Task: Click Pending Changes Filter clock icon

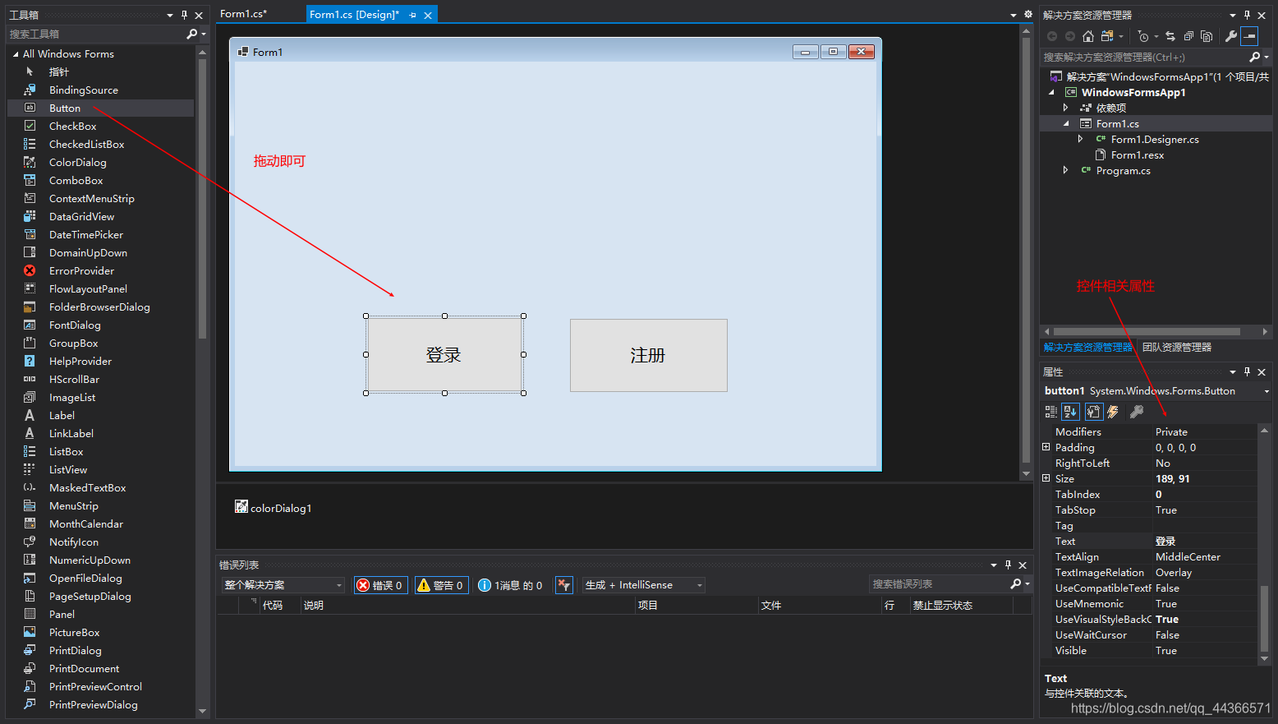Action: pos(1143,36)
